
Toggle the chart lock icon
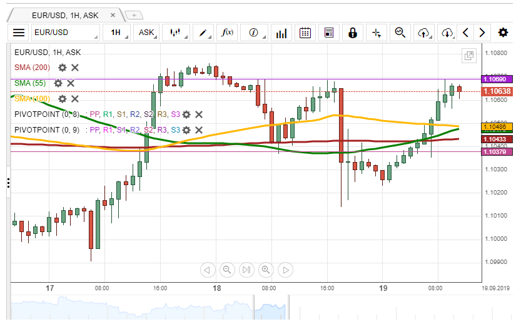[353, 33]
